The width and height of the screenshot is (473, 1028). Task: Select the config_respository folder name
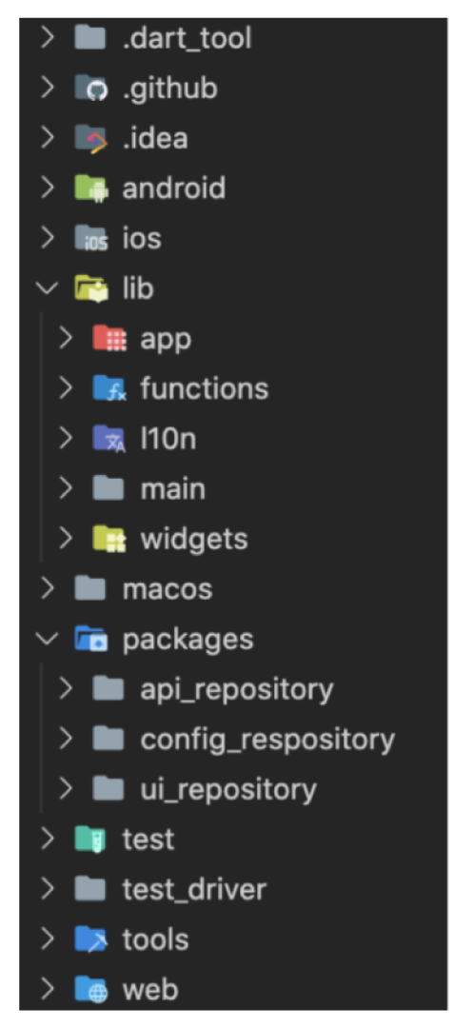[x=267, y=741]
